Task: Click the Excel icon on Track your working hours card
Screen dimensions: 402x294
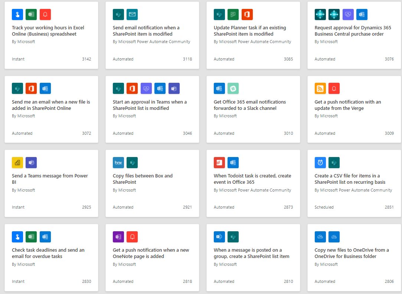Action: tap(31, 14)
